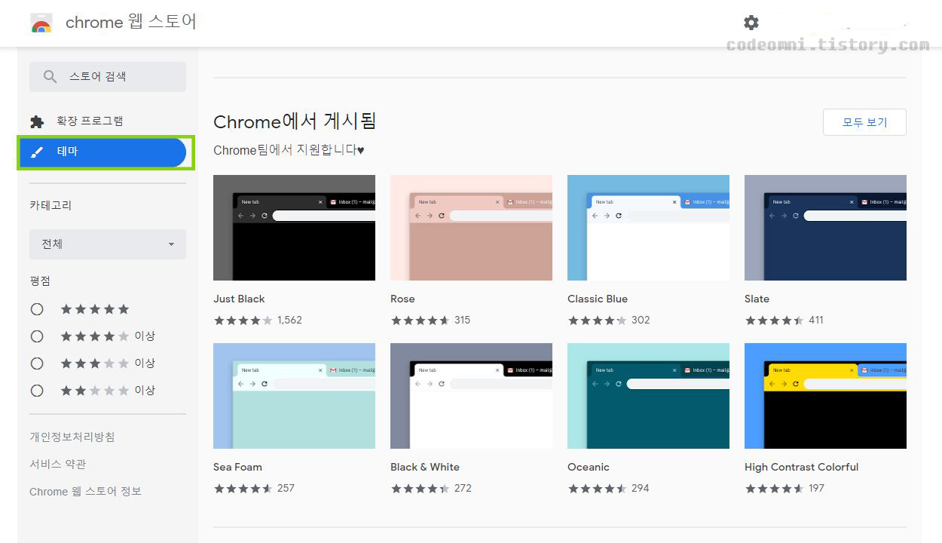This screenshot has height=543, width=942.
Task: Click the Sea Foam title text
Action: pyautogui.click(x=237, y=467)
